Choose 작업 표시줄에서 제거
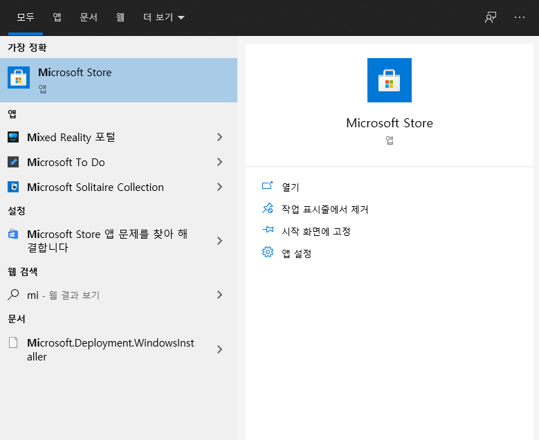The width and height of the screenshot is (539, 440). point(325,209)
